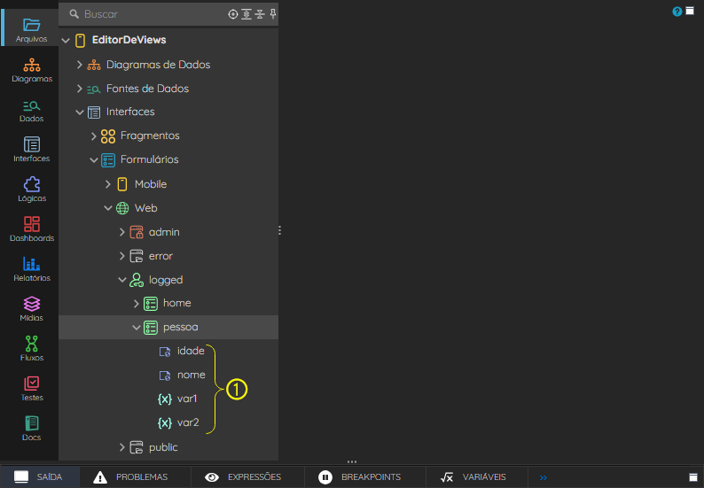Switch to the BREAKPOINTS tab
Screen dimensions: 704x488
click(365, 476)
